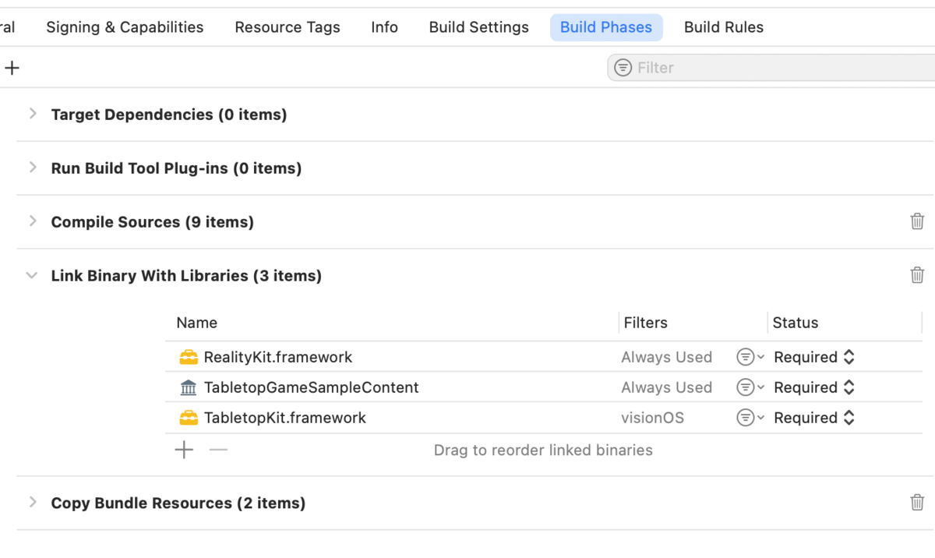This screenshot has height=558, width=935.
Task: Change Required status of RealityKit.framework
Action: coord(814,357)
